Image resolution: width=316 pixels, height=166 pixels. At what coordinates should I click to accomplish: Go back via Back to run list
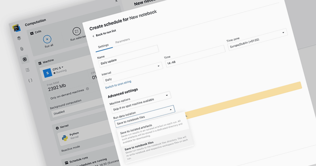tap(106, 33)
